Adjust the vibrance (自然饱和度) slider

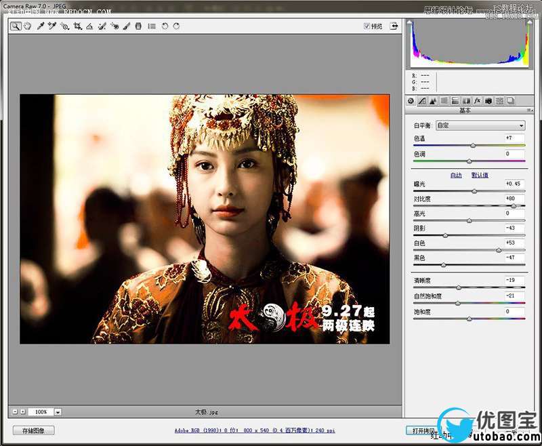click(x=457, y=303)
